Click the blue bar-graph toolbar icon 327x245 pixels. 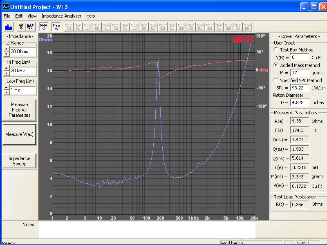coord(9,27)
